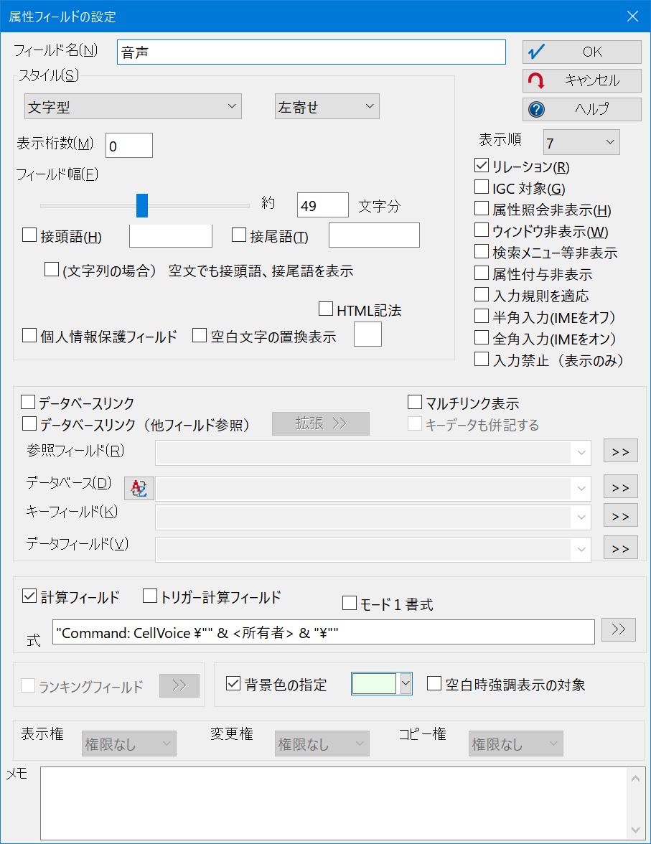Open the 変更権 permission dropdown
Viewport: 651px width, 844px height.
322,744
